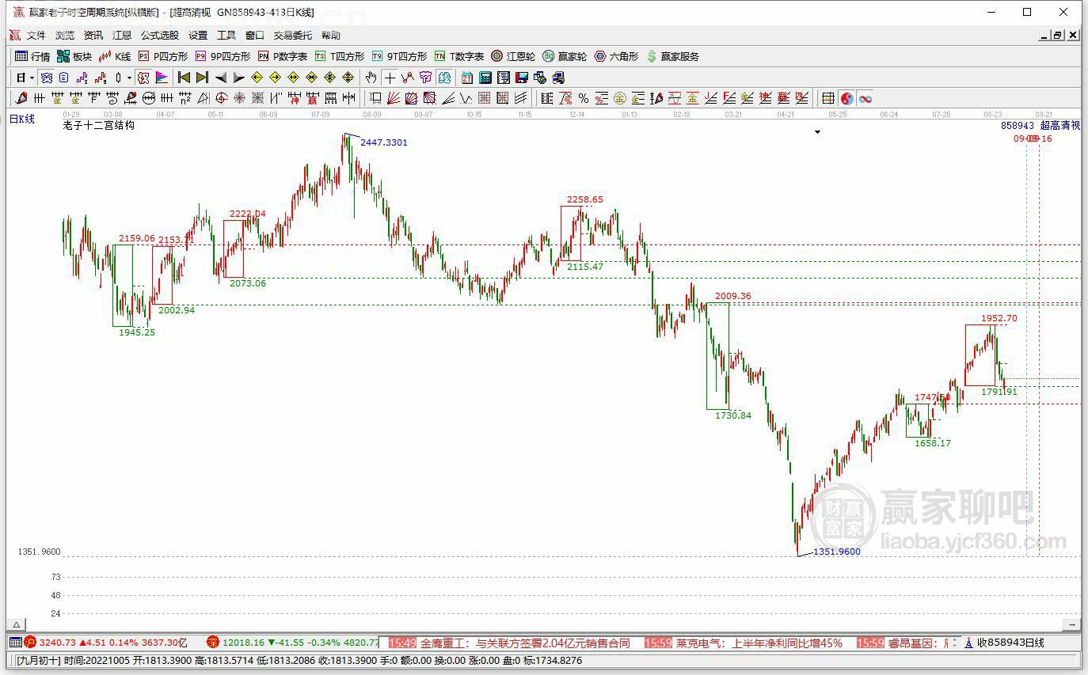Click the small black triangle in chart header

(818, 132)
